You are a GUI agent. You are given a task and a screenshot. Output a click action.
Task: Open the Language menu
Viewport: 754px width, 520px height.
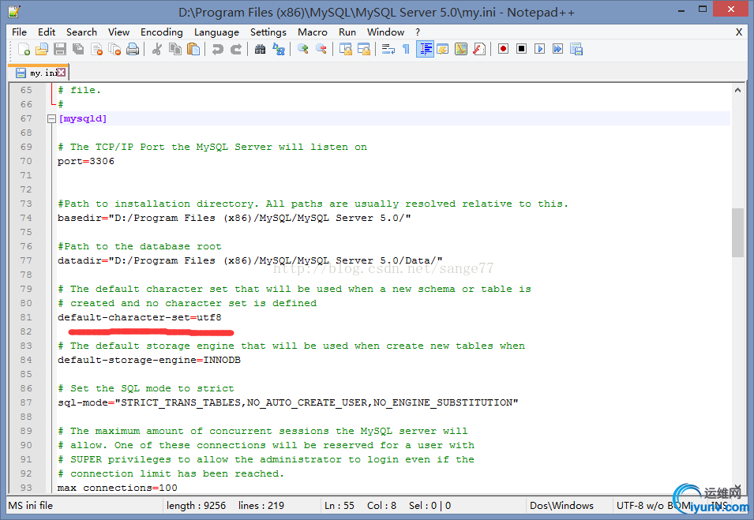click(216, 32)
